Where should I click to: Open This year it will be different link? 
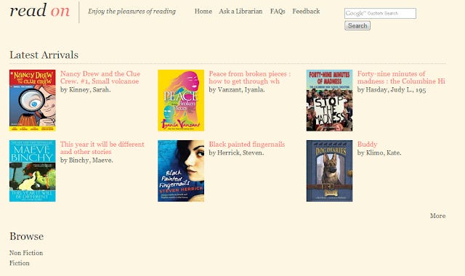102,148
